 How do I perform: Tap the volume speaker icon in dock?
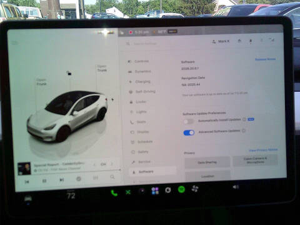point(236,187)
